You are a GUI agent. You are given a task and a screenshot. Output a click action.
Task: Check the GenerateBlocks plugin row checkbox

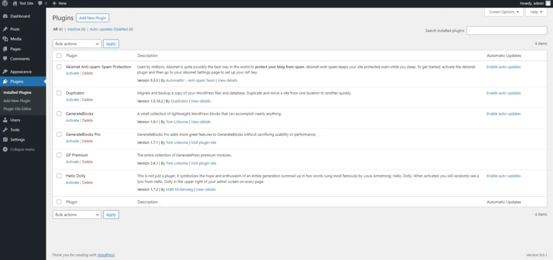click(59, 113)
